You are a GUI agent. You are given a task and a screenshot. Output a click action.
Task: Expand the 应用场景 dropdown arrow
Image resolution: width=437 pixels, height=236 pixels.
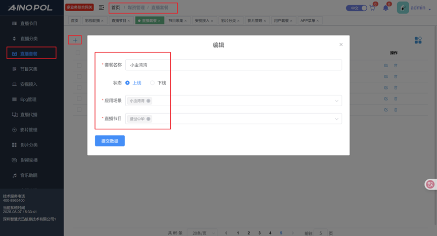click(x=336, y=101)
